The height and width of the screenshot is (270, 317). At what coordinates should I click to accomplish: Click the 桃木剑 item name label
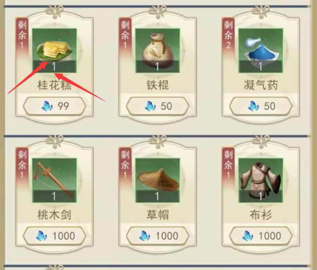[54, 215]
